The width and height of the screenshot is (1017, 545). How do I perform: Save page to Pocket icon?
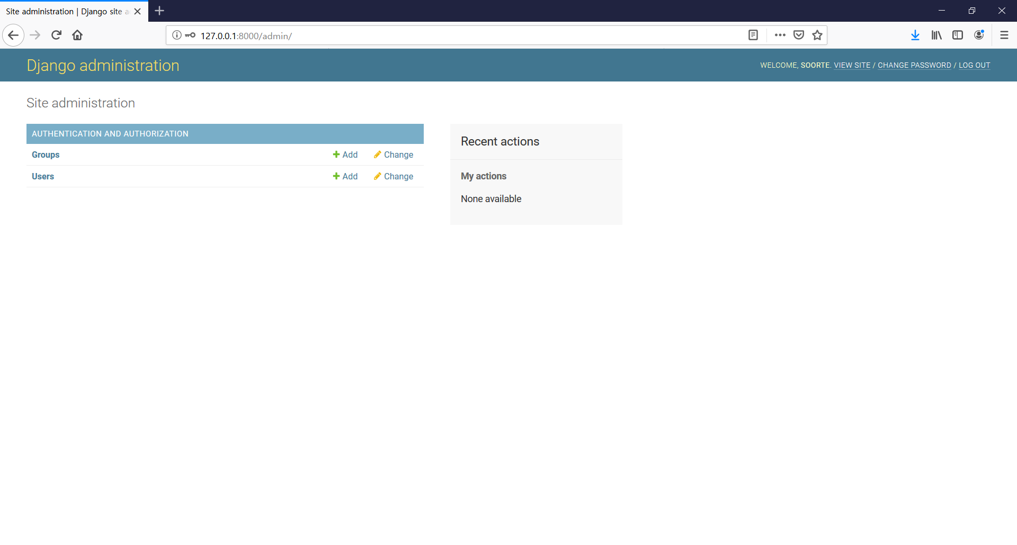click(799, 35)
